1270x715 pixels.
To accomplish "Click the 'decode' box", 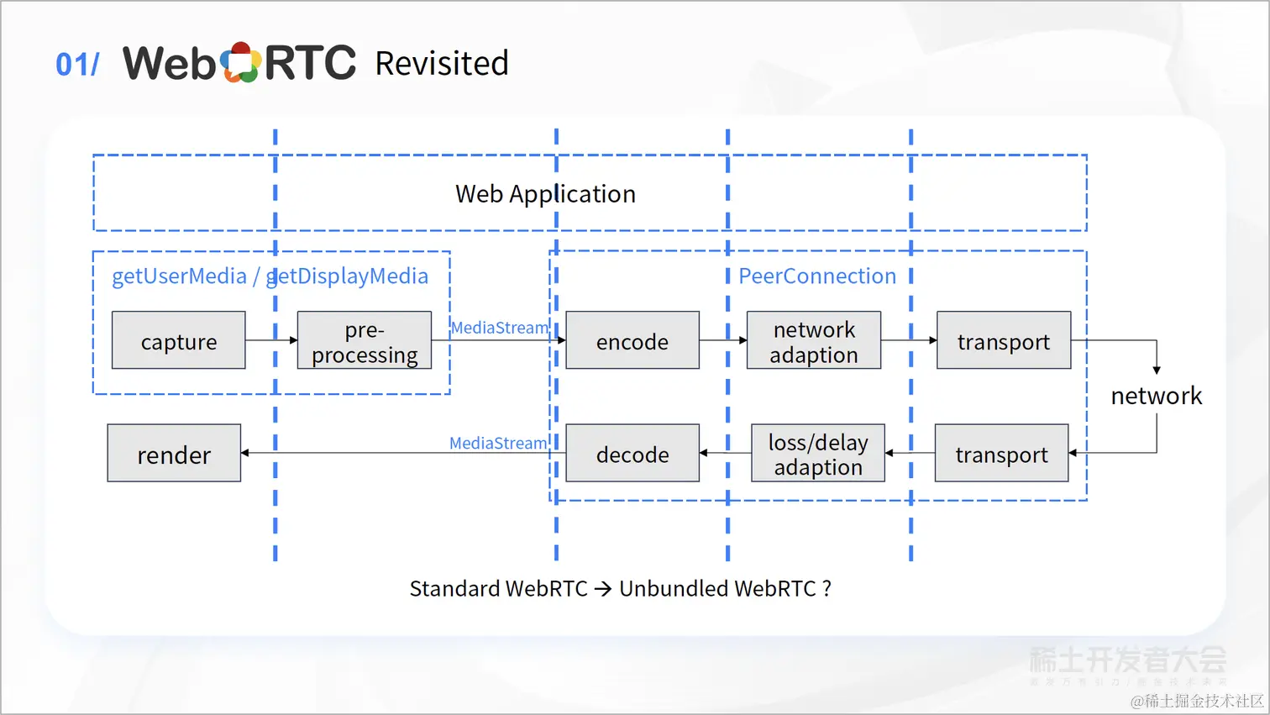I will 632,453.
